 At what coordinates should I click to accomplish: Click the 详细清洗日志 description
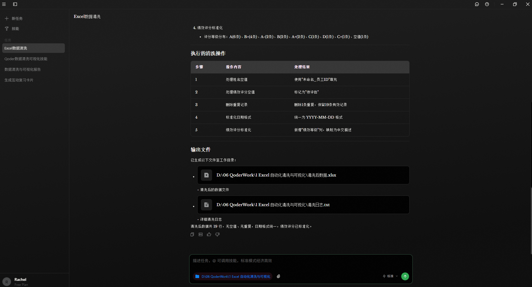210,220
